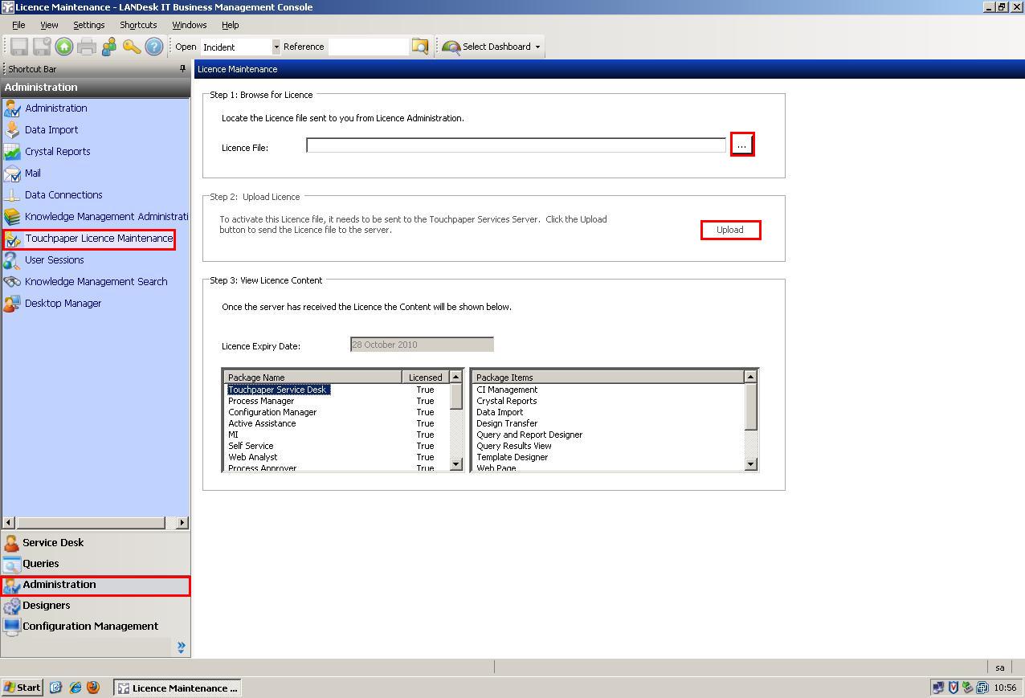This screenshot has height=698, width=1025.
Task: Open Crystal Reports from the sidebar icon
Action: tap(11, 151)
